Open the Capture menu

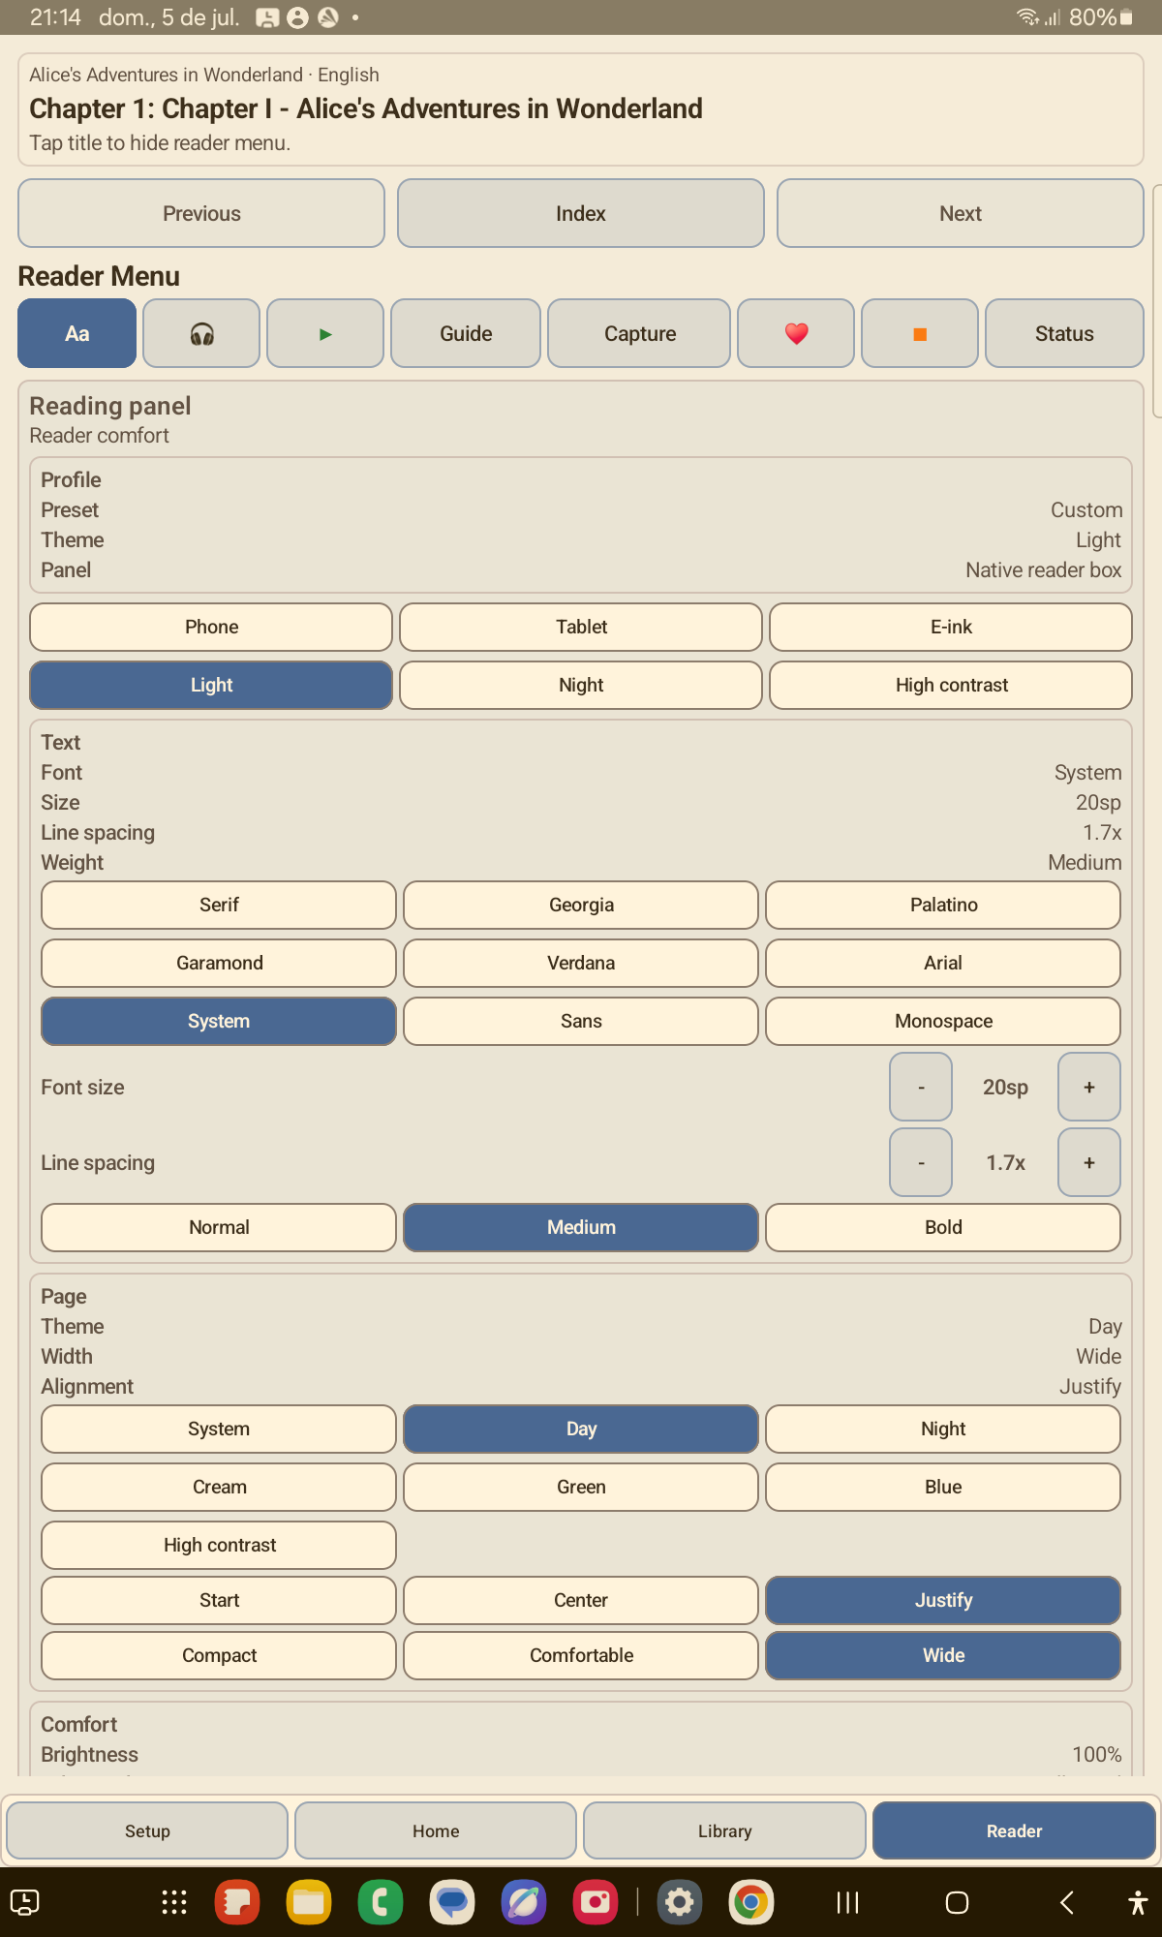(639, 333)
